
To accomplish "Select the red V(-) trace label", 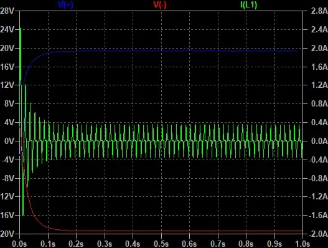I will [x=160, y=4].
